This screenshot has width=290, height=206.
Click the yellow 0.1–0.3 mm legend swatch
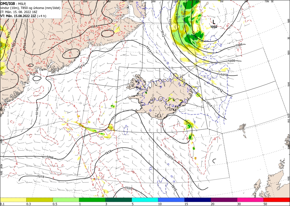click(x=13, y=200)
